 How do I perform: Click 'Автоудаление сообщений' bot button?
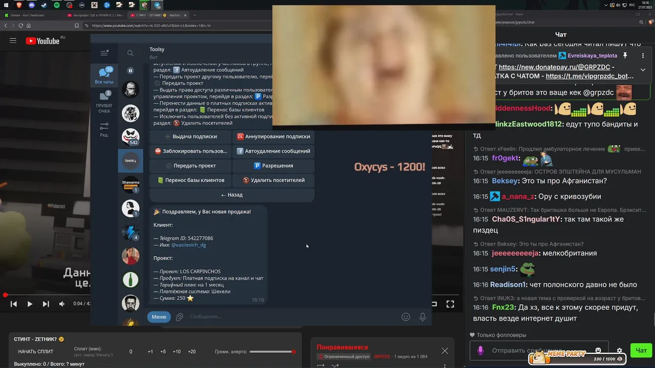[273, 151]
